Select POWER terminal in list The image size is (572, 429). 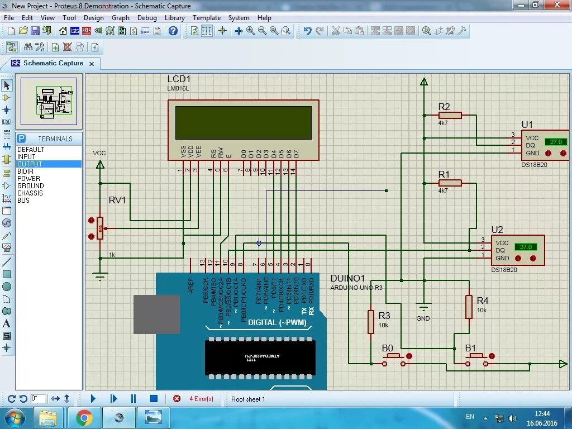[x=49, y=179]
